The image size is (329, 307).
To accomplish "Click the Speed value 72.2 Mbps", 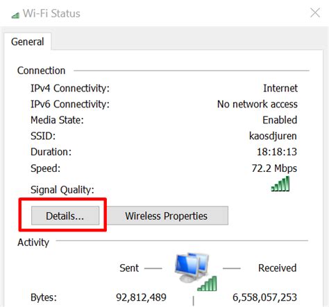I will (x=274, y=168).
